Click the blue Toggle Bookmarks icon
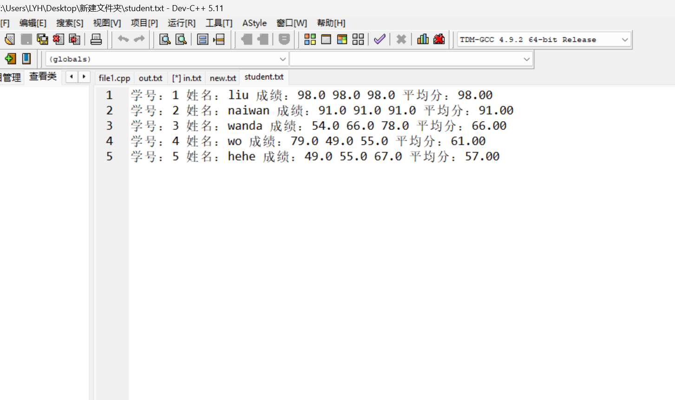The height and width of the screenshot is (400, 675). pyautogui.click(x=26, y=58)
